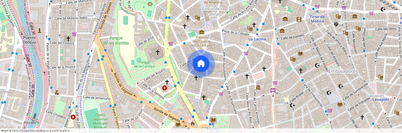Viewport: 402px width, 133px height.
Task: Click the large church cross above Parque de la Cornisa
Action: (158, 52)
